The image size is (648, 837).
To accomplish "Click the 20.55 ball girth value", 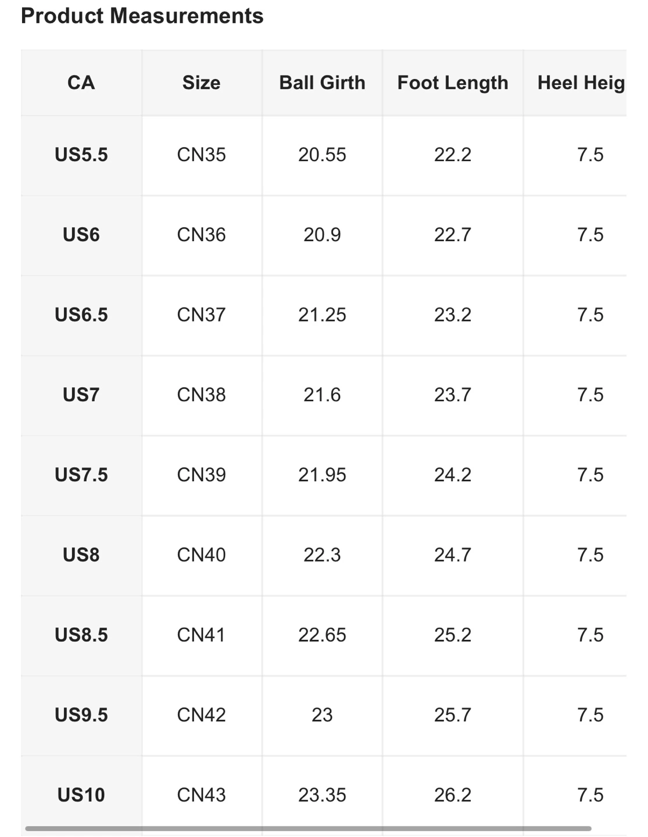I will click(x=322, y=155).
